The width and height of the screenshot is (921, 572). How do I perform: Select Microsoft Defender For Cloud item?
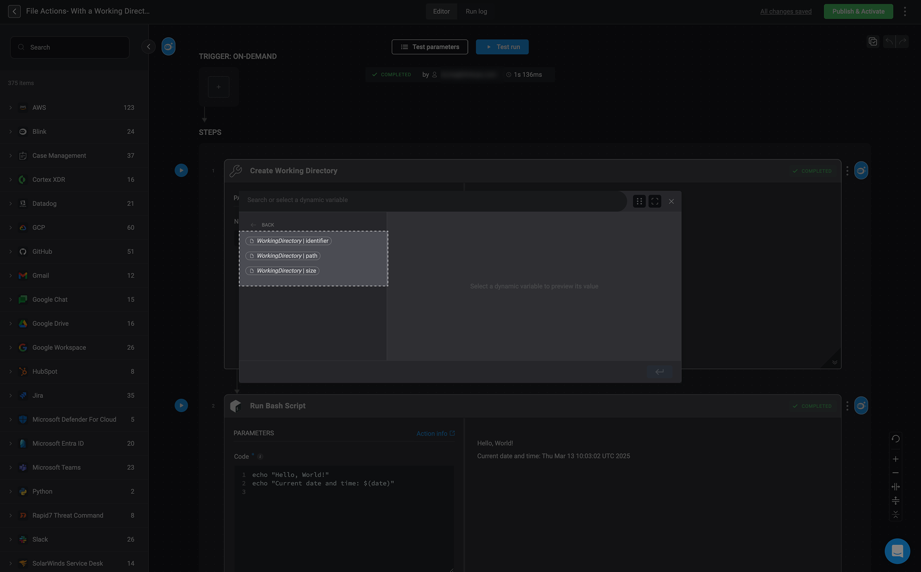pos(74,420)
